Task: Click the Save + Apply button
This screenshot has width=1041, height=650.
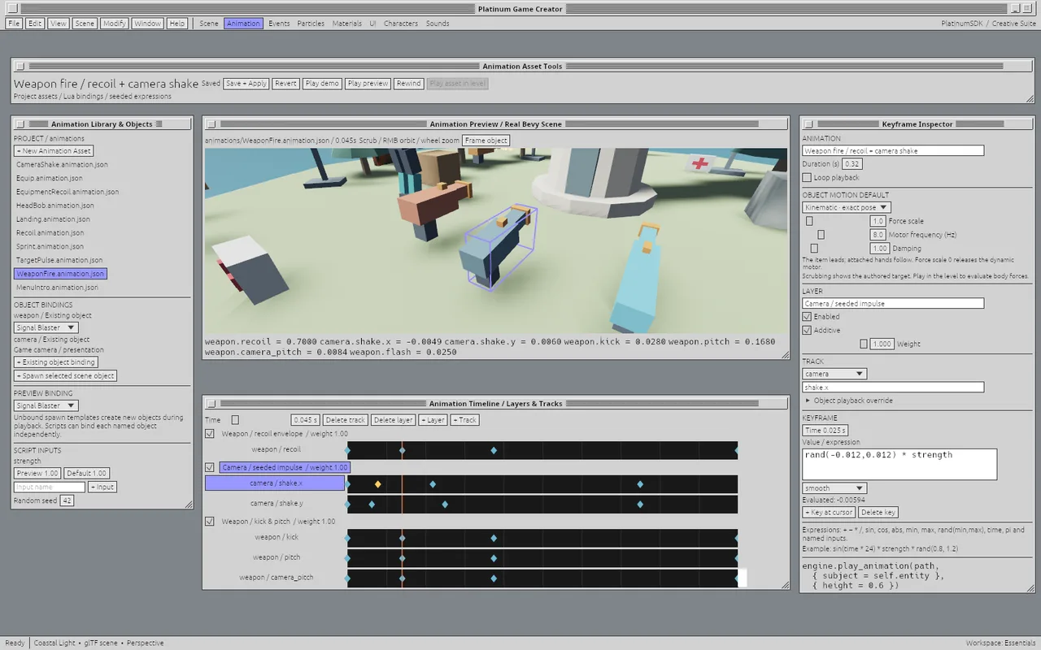Action: click(246, 84)
